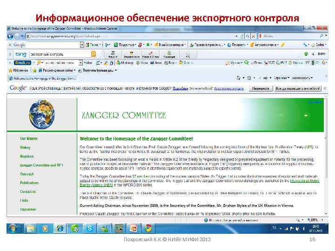Click the Bing search field with экспортный контроль
335x251 pixels.
coord(60,54)
